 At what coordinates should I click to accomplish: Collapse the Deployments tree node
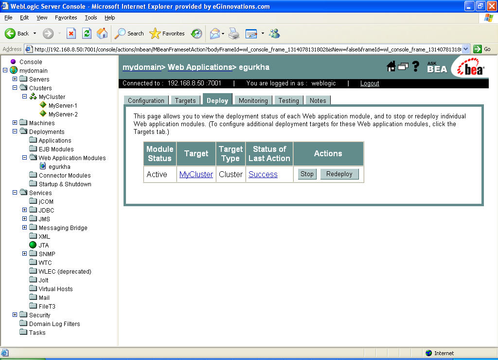click(15, 131)
